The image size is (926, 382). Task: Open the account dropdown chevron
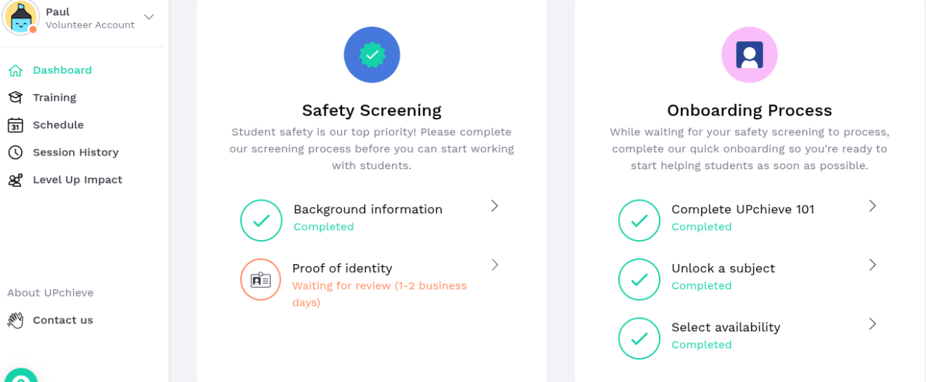149,17
